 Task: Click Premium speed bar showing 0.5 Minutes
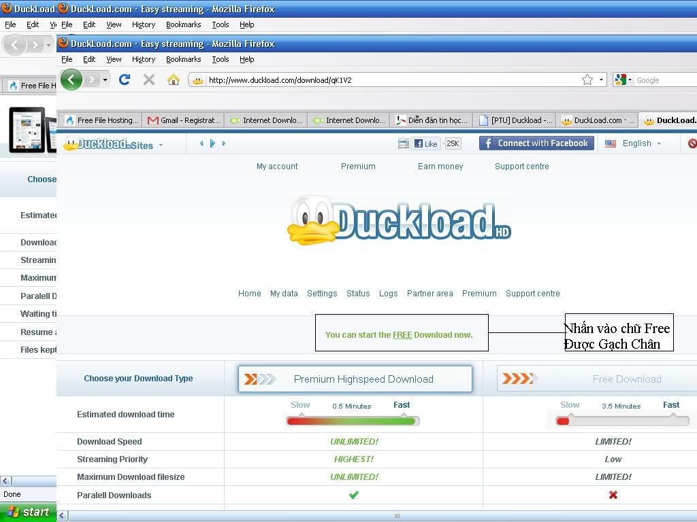click(x=353, y=420)
